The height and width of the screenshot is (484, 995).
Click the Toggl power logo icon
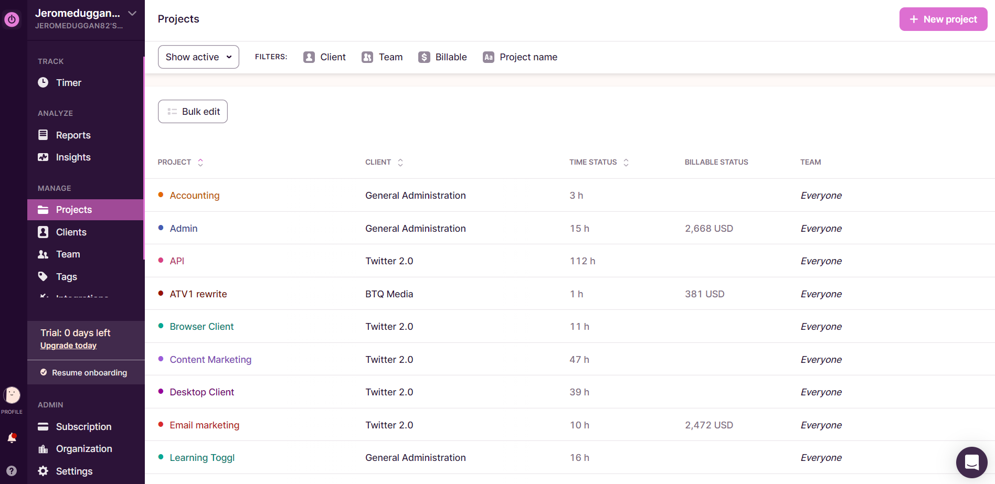tap(12, 19)
